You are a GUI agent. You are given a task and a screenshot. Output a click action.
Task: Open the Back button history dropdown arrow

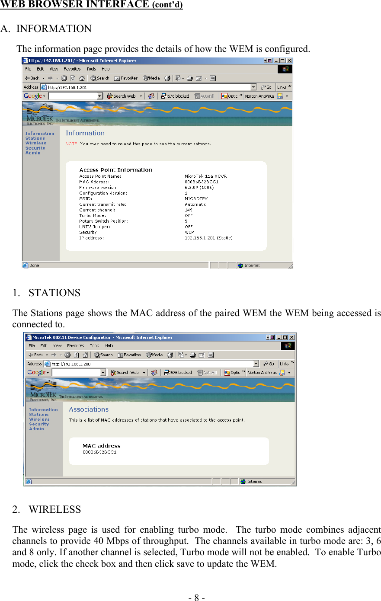tap(43, 78)
